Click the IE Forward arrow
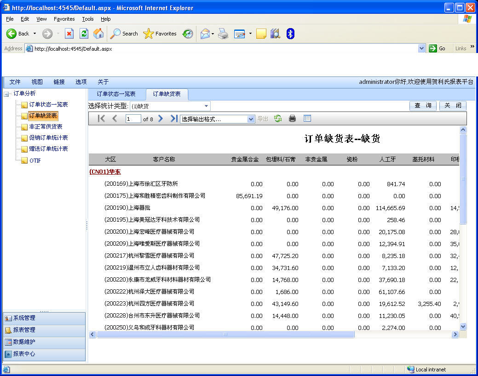Viewport: 478px width, 376px height. pyautogui.click(x=47, y=34)
